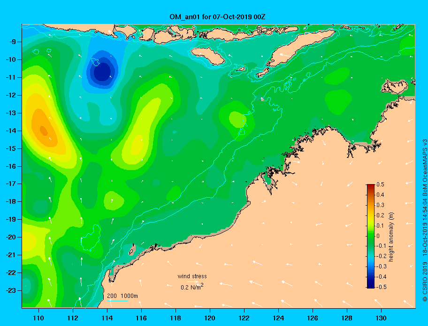This screenshot has height=326, width=428.
Task: Click latitude axis label '-15'
Action: coord(11,148)
